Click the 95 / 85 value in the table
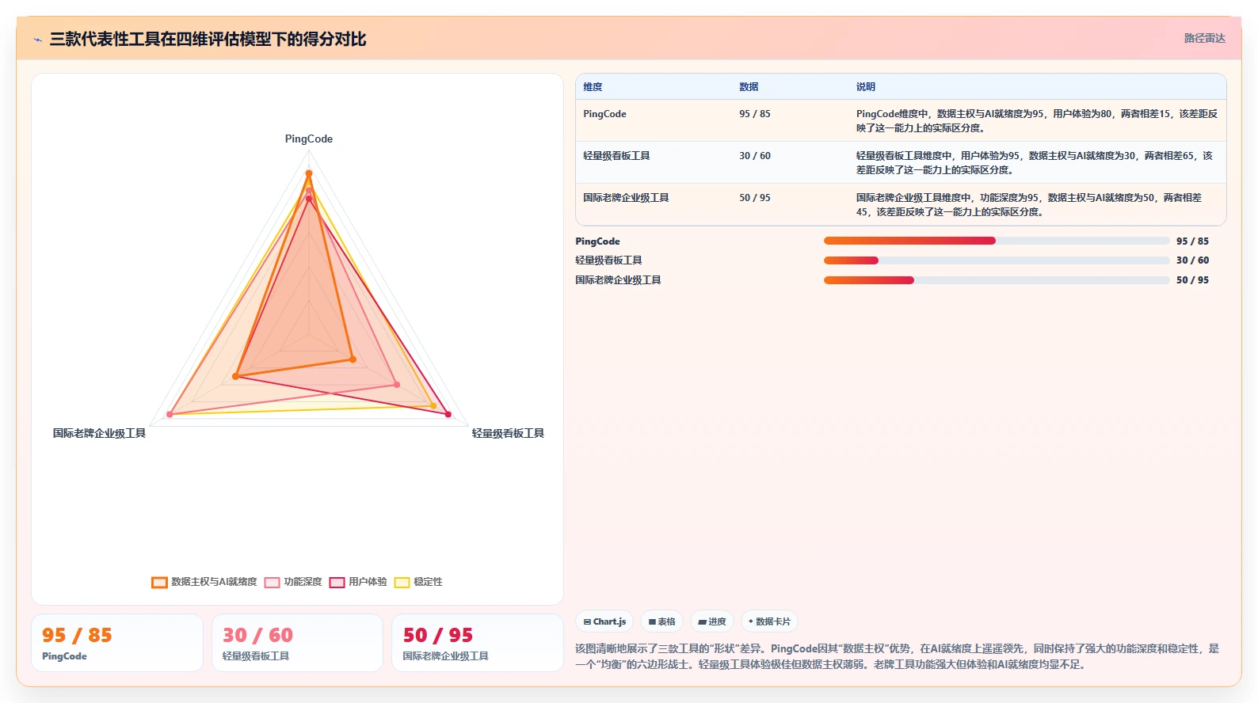The height and width of the screenshot is (703, 1258). [754, 114]
